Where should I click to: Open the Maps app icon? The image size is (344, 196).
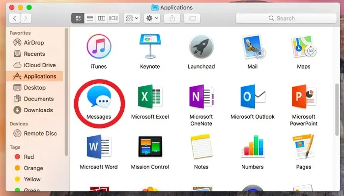coord(304,47)
